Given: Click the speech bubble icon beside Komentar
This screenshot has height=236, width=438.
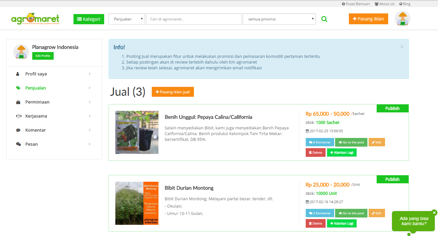Looking at the screenshot, I should pos(18,130).
